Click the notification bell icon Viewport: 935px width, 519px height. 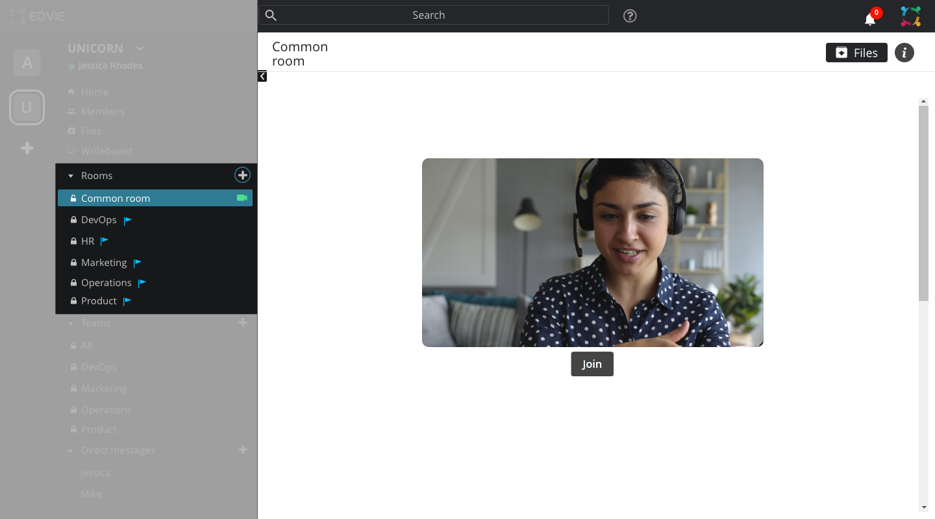pos(870,19)
